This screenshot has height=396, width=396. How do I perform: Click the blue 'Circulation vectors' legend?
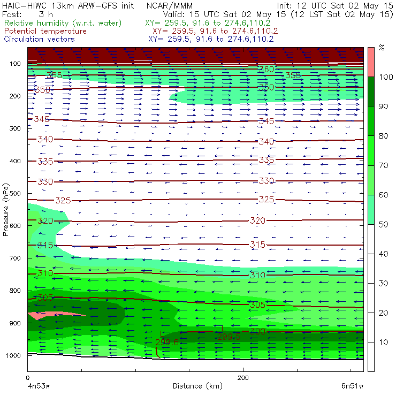40,39
